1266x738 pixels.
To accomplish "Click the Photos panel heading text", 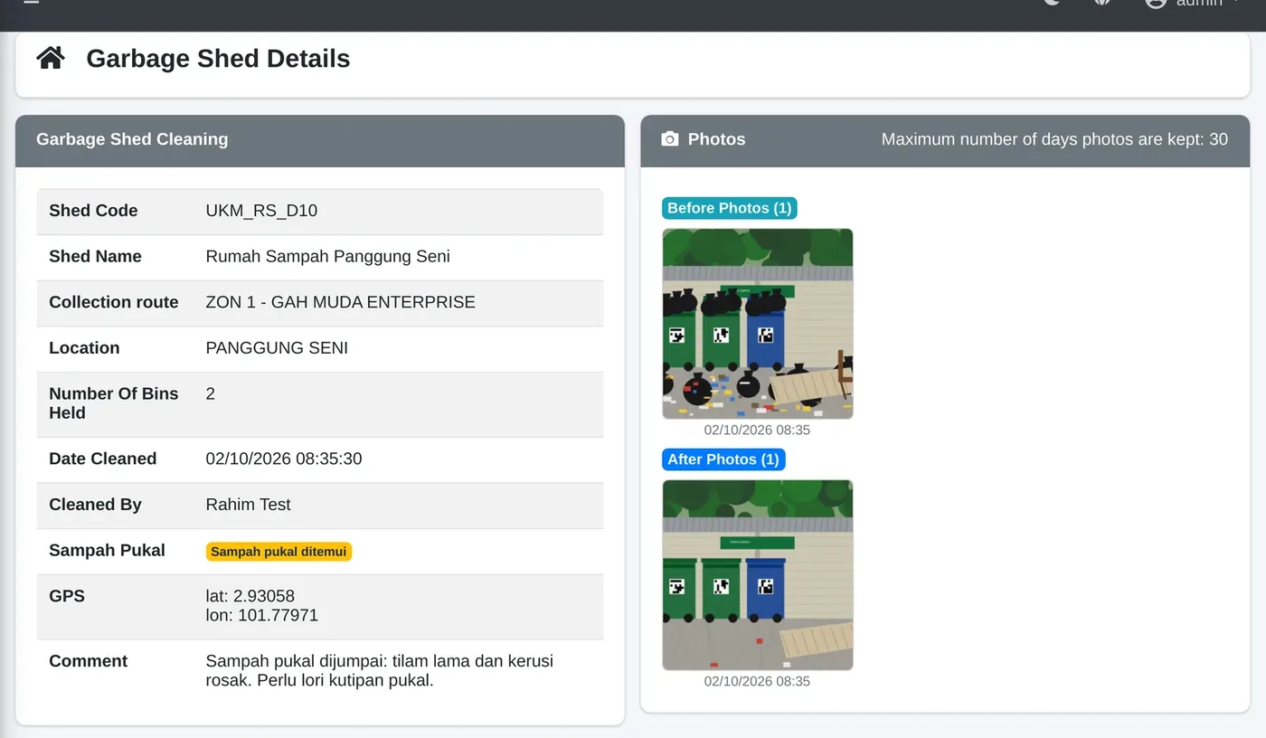I will coord(717,139).
